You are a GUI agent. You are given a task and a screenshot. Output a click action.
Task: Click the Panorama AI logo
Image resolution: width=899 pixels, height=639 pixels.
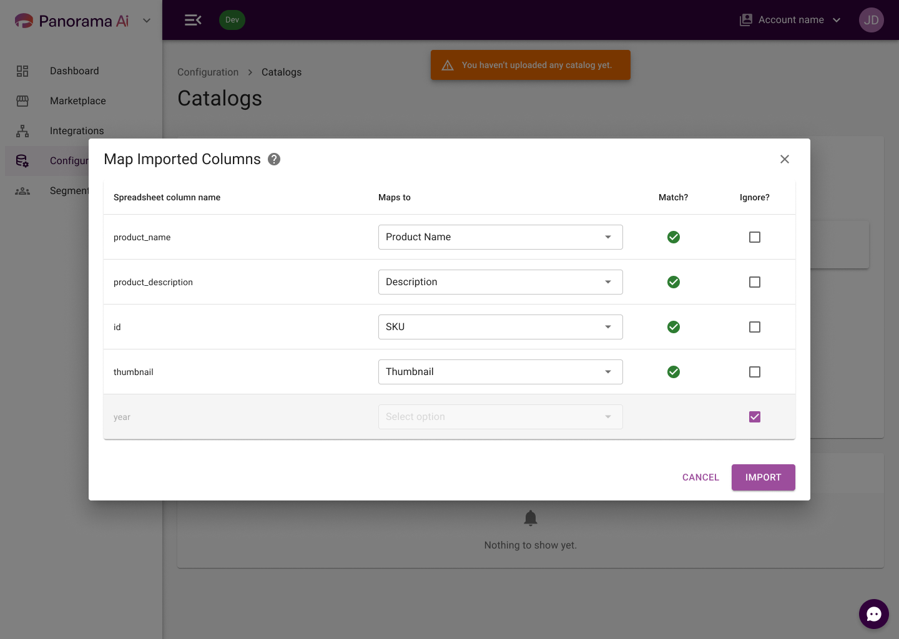click(x=71, y=21)
